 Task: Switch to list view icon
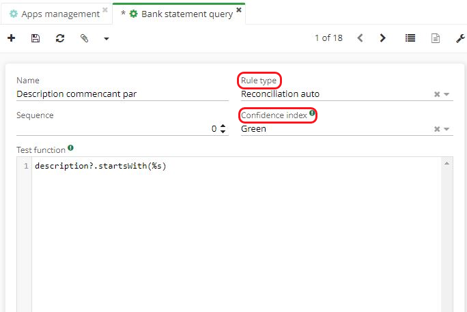[410, 38]
